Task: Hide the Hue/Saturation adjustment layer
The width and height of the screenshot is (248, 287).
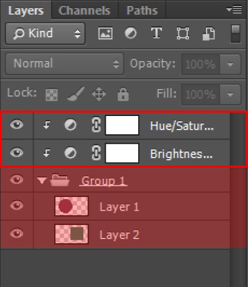Action: tap(17, 125)
